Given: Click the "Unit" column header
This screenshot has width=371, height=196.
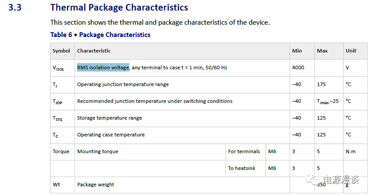Looking at the screenshot, I should (351, 51).
